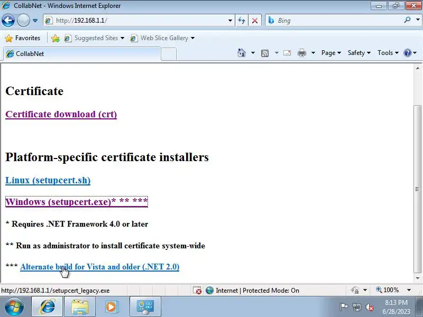Follow the Certificate download (crt) link
The image size is (423, 317).
(61, 114)
